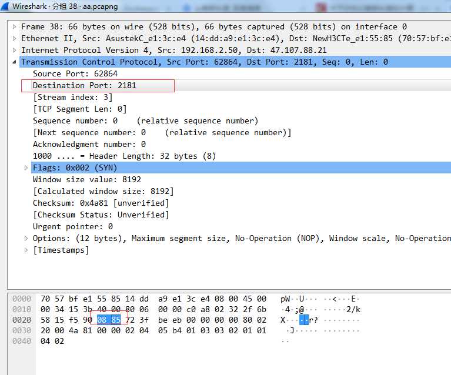Select Internet Protocol Version 4 line
The height and width of the screenshot is (375, 451).
coord(174,50)
